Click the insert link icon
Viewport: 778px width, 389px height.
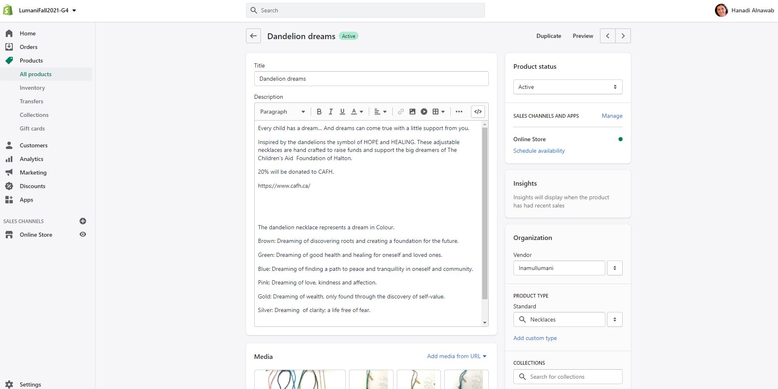tap(401, 112)
